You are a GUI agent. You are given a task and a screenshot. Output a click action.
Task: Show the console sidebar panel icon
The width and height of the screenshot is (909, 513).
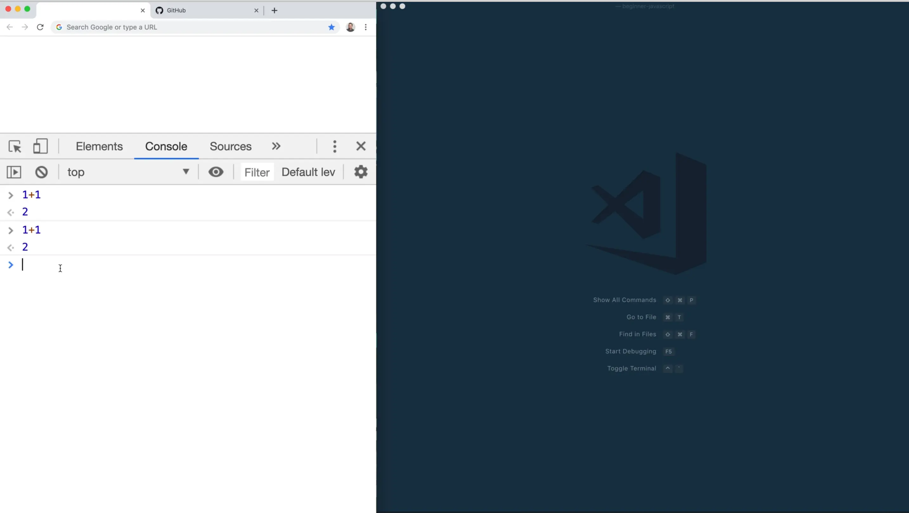pos(14,172)
